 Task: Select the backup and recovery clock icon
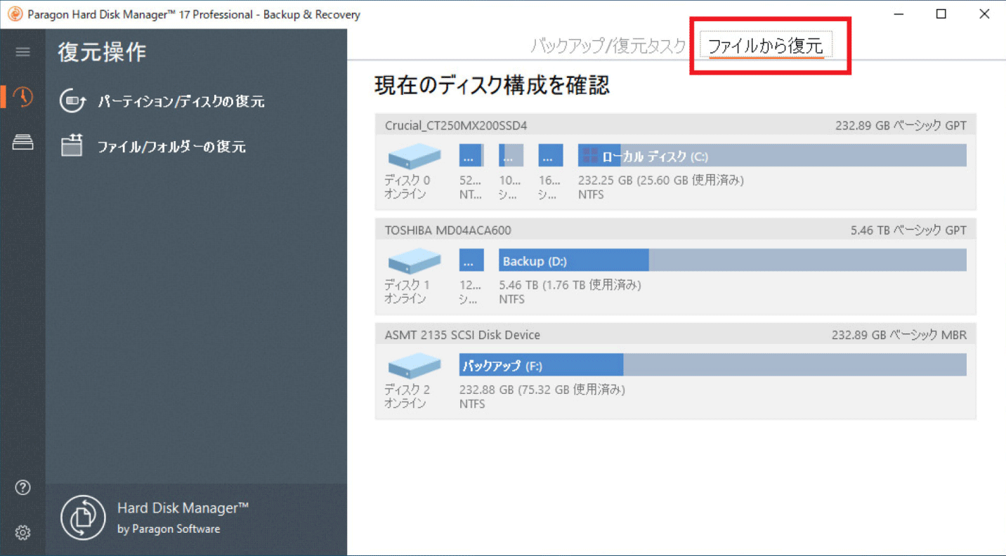[22, 97]
